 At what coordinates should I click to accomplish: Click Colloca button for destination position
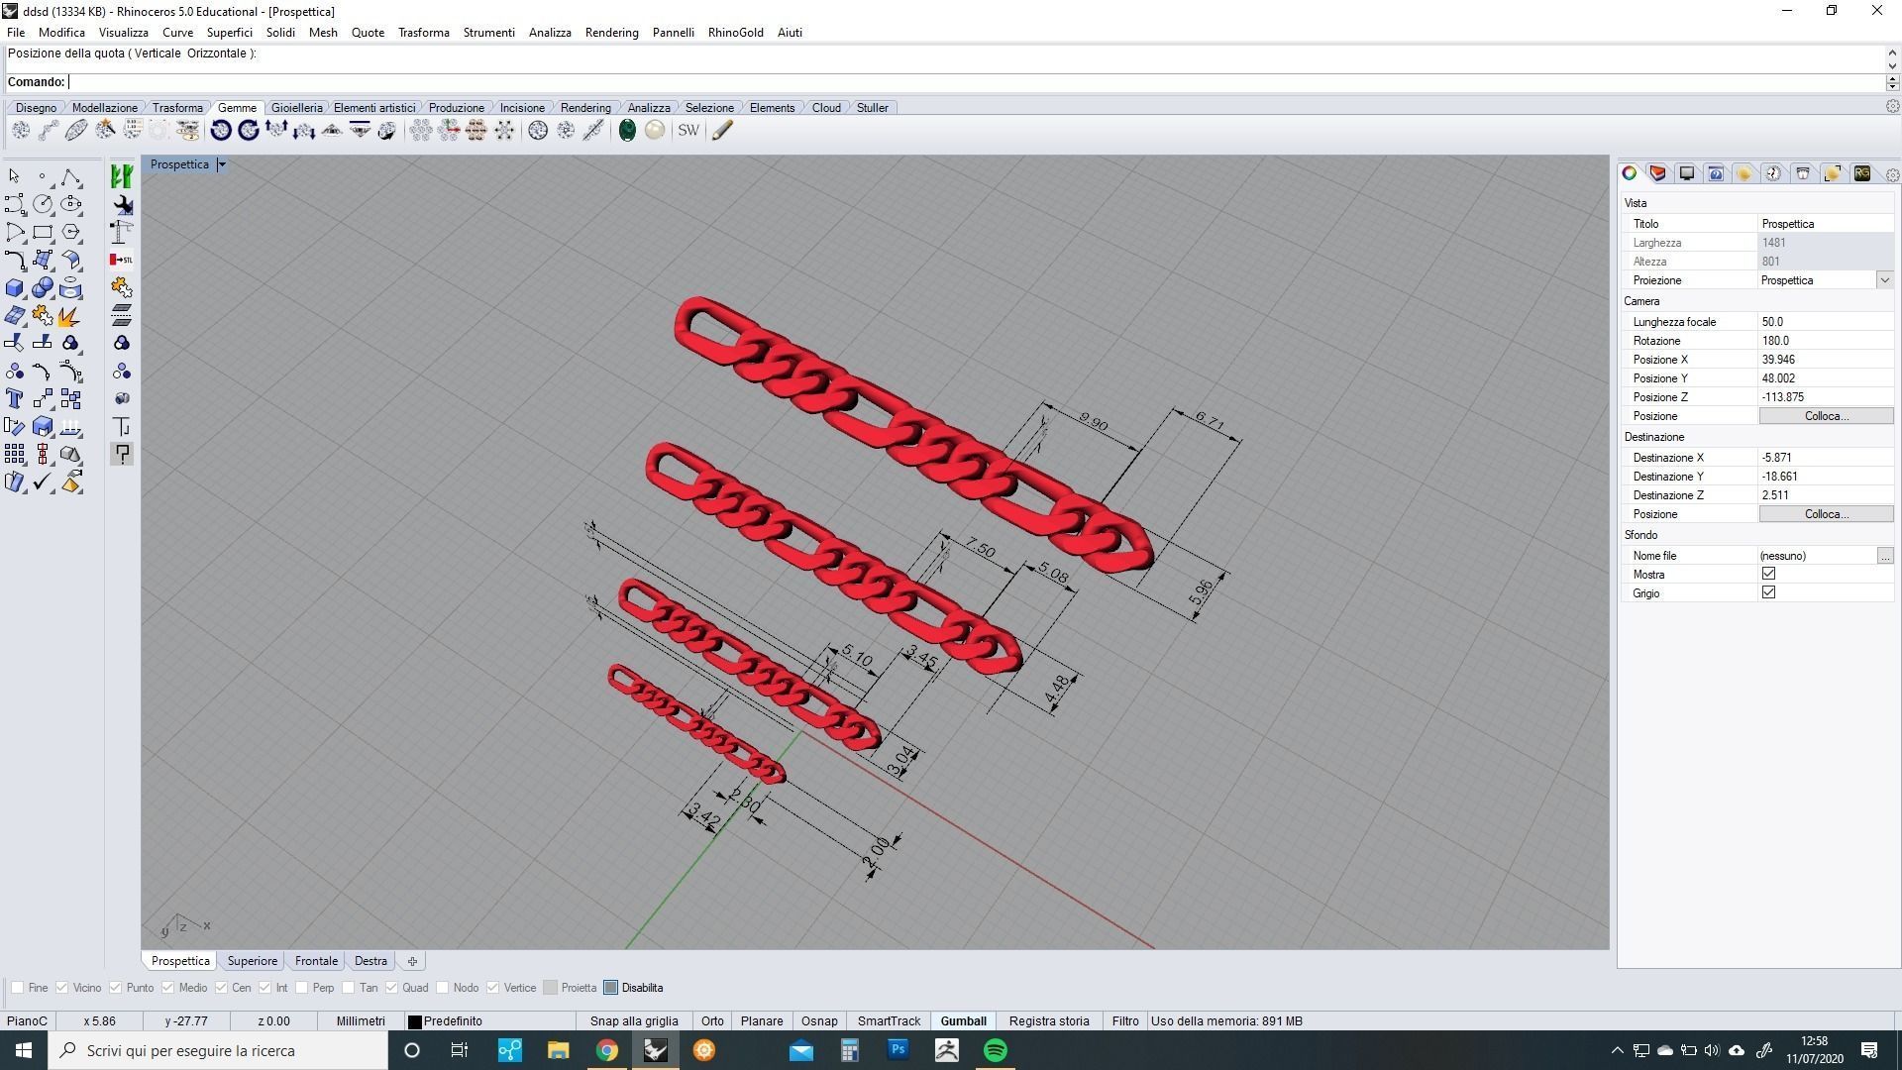click(1826, 514)
